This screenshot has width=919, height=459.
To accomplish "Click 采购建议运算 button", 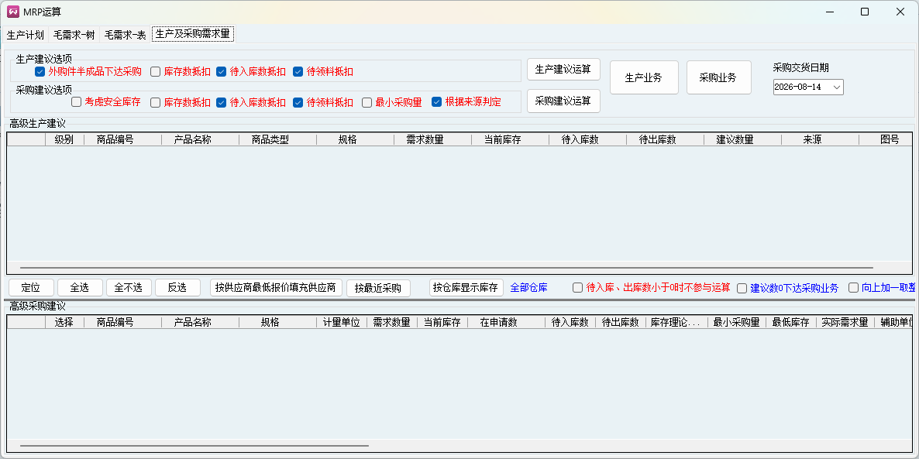I will [x=563, y=101].
